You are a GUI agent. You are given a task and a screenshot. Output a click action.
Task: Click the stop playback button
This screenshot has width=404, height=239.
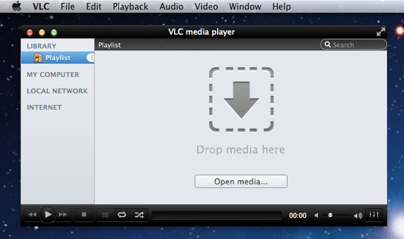click(84, 214)
